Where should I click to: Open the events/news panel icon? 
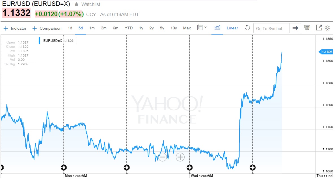coord(307,28)
